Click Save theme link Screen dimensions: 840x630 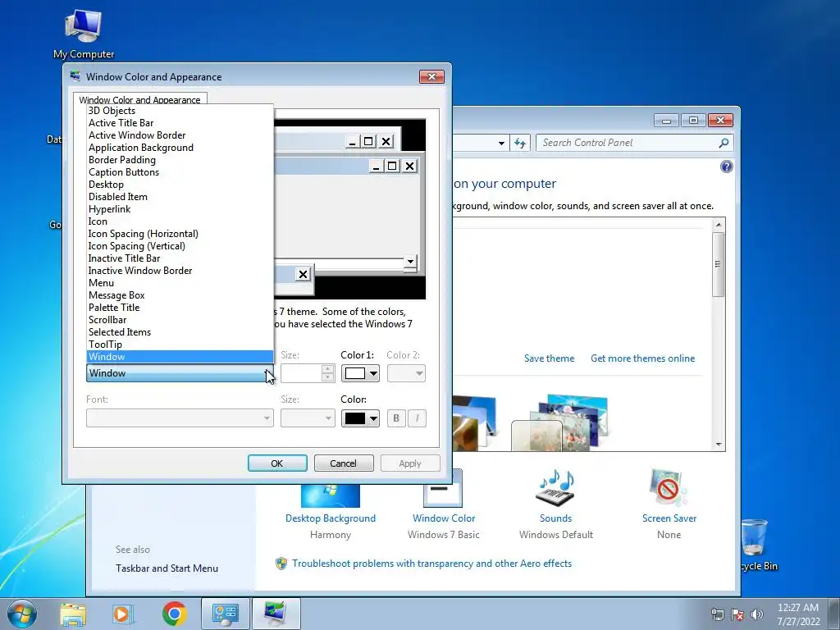[x=549, y=358]
